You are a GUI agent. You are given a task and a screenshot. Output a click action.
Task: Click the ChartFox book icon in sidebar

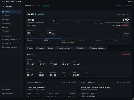click(3, 43)
